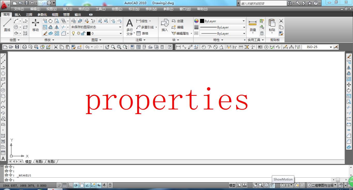Screen dimensions: 353x190
Task: Click the Create block button
Action: point(178,21)
